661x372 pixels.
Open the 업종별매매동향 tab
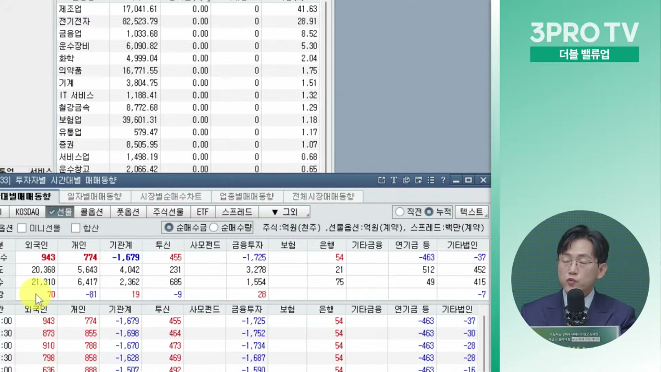coord(247,197)
